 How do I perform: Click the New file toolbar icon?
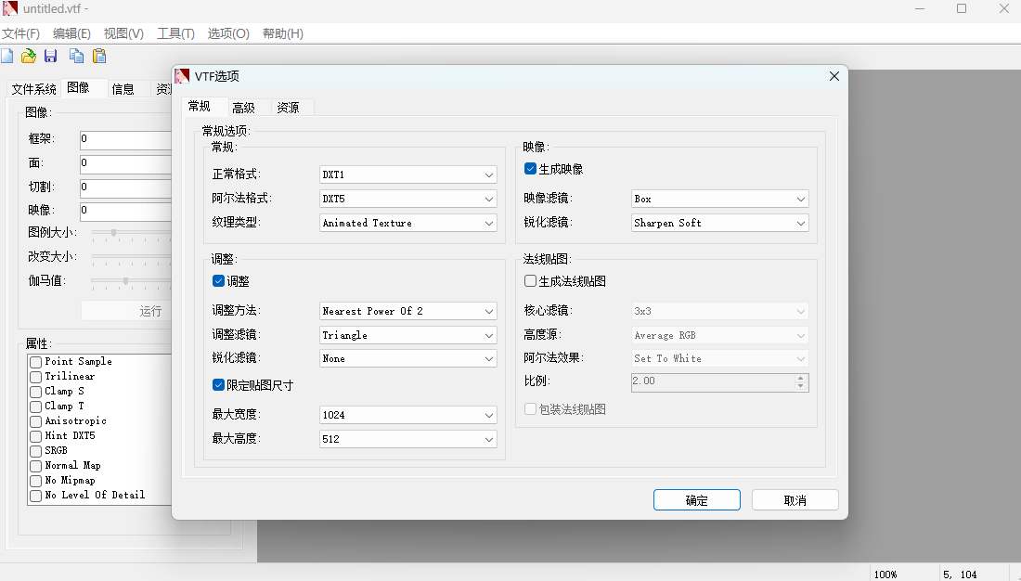pos(7,57)
